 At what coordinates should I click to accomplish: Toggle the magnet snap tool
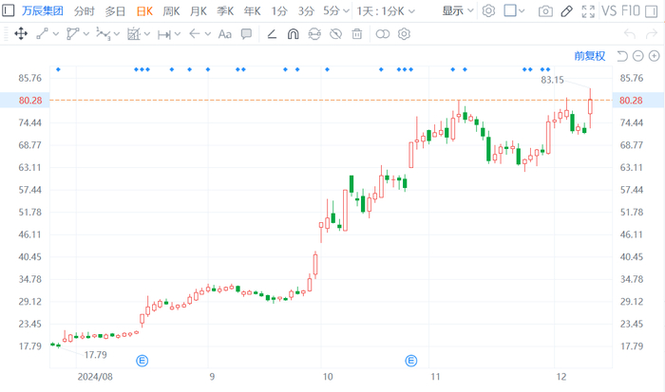293,34
